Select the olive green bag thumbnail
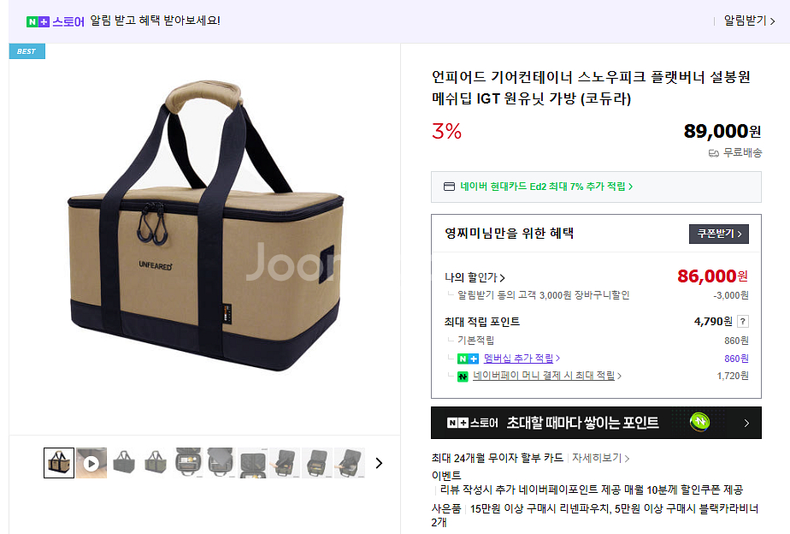Image resolution: width=790 pixels, height=534 pixels. (156, 463)
